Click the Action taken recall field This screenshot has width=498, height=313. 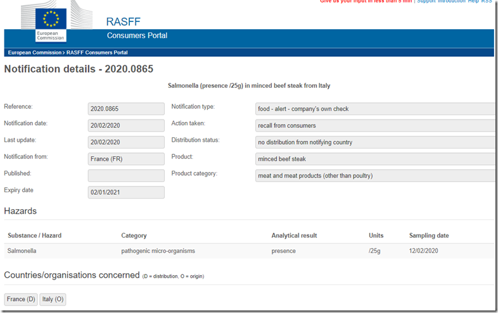pyautogui.click(x=375, y=126)
